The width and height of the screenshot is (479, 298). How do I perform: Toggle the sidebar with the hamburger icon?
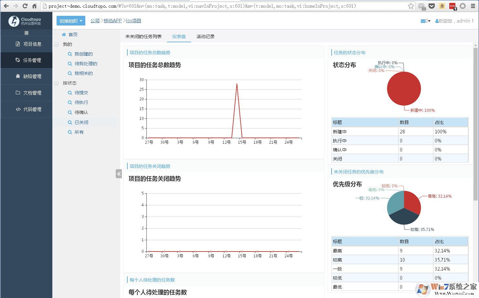(x=26, y=33)
